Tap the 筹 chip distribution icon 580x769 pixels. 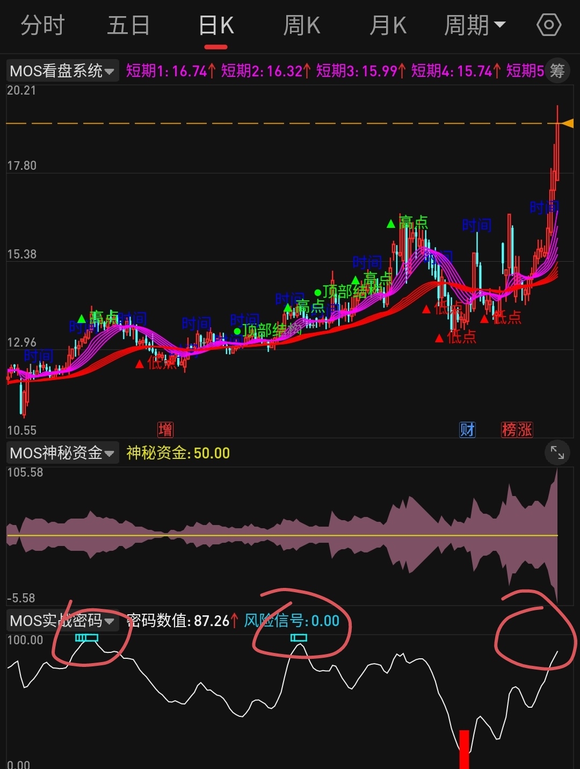(557, 71)
